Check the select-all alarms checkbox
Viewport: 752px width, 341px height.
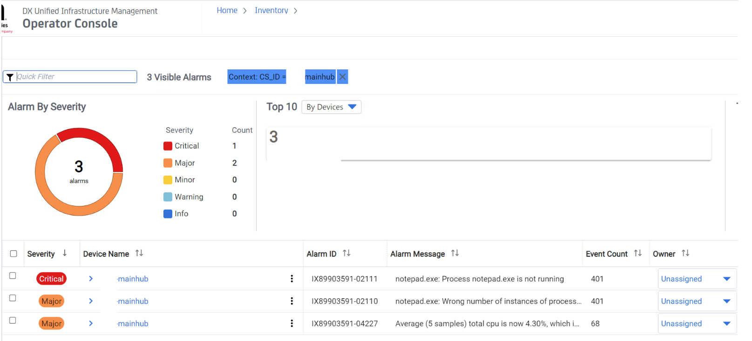pyautogui.click(x=14, y=253)
